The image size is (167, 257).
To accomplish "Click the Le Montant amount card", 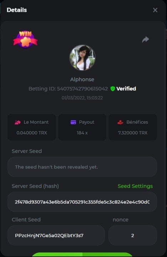I will pyautogui.click(x=32, y=127).
